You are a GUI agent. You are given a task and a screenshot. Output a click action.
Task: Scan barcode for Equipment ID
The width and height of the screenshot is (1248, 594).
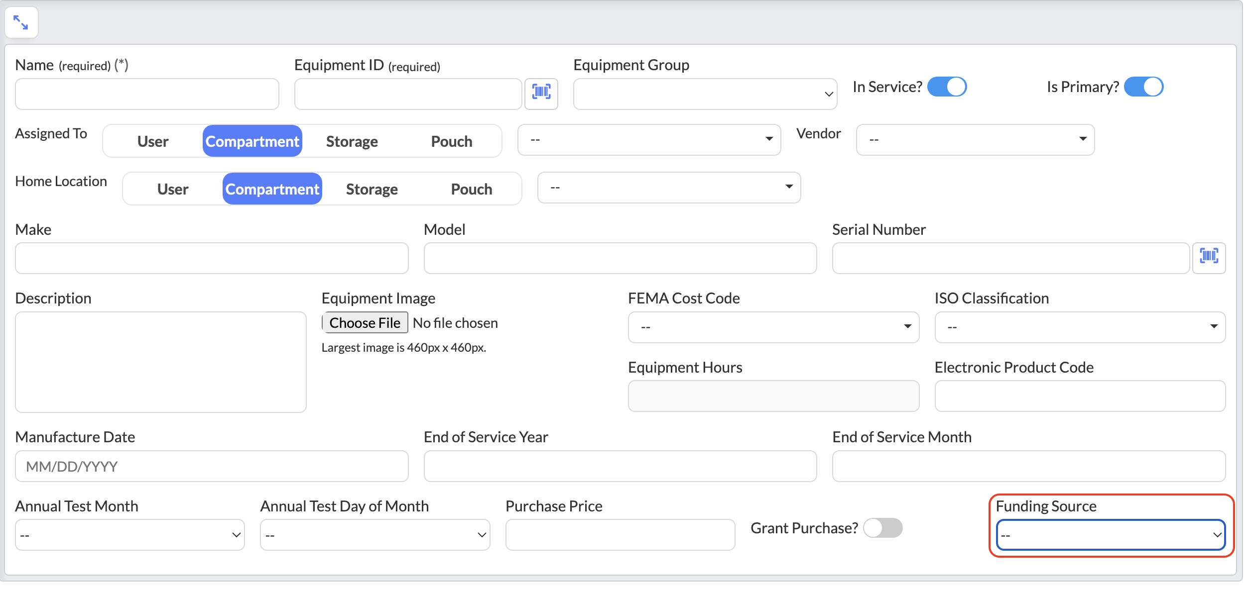(x=541, y=94)
